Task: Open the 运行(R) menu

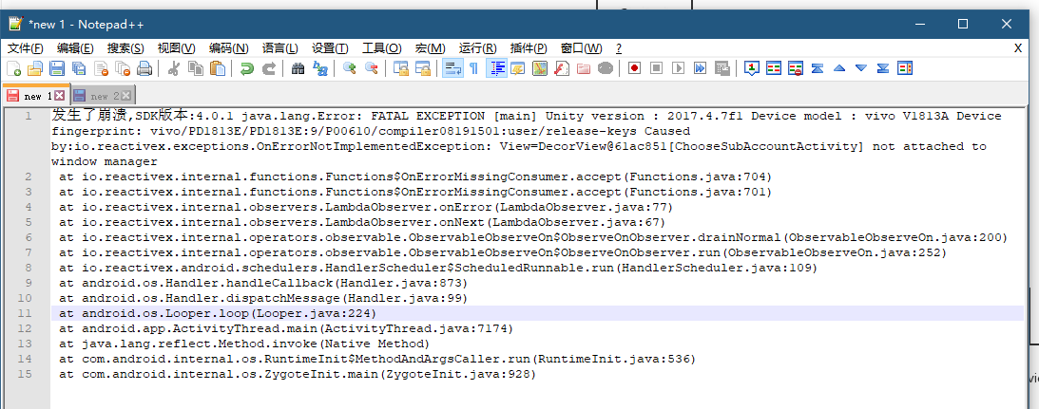Action: point(478,48)
